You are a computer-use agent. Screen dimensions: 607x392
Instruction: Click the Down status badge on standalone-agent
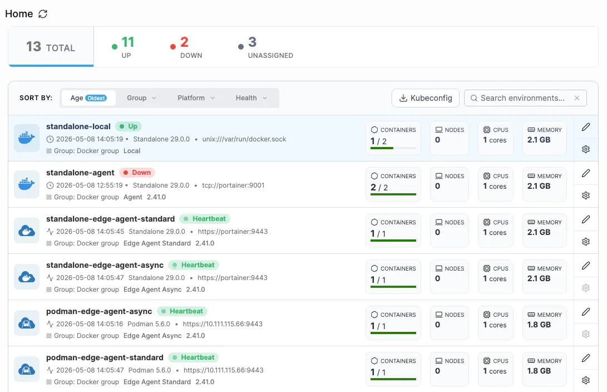click(137, 173)
